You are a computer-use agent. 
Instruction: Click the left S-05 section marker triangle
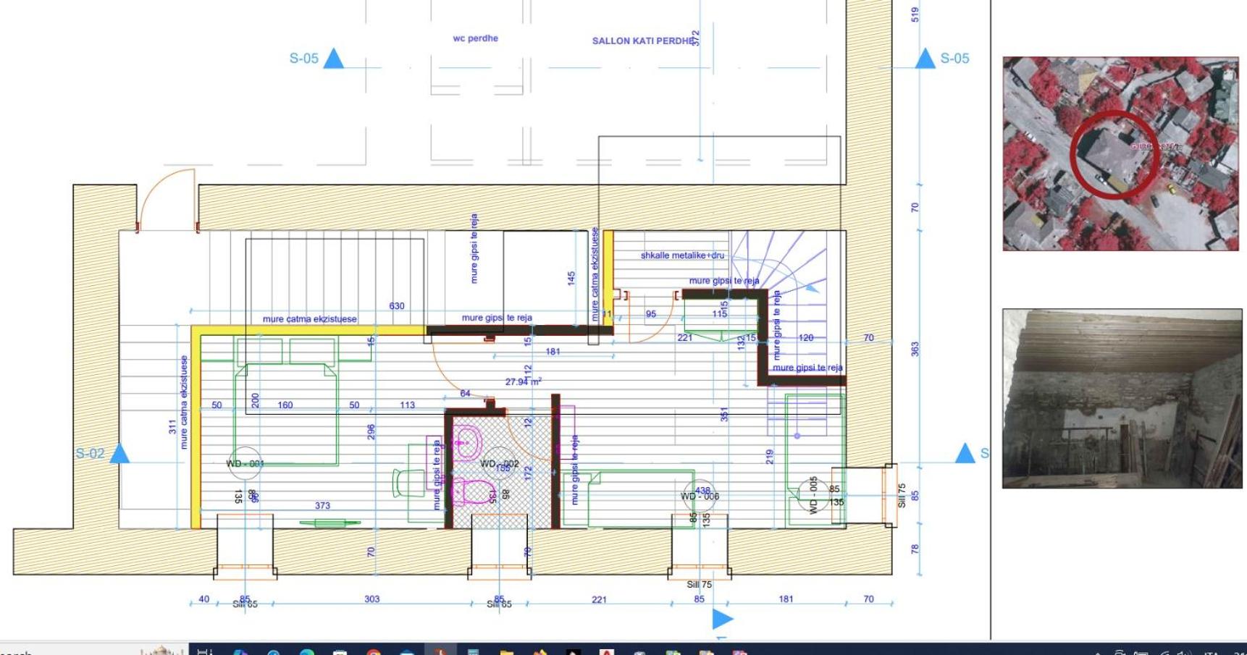[x=333, y=59]
